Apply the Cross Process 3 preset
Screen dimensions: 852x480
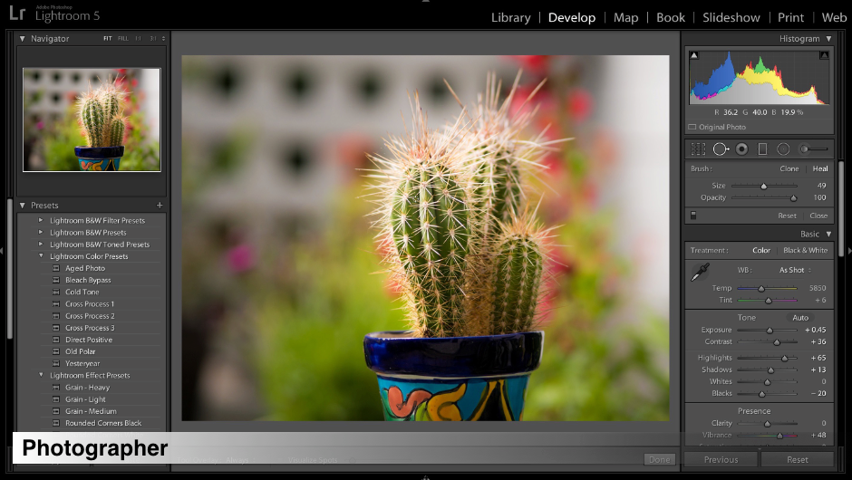pyautogui.click(x=90, y=328)
